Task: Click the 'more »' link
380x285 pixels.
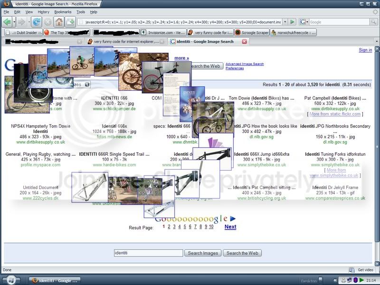Action: pyautogui.click(x=181, y=58)
